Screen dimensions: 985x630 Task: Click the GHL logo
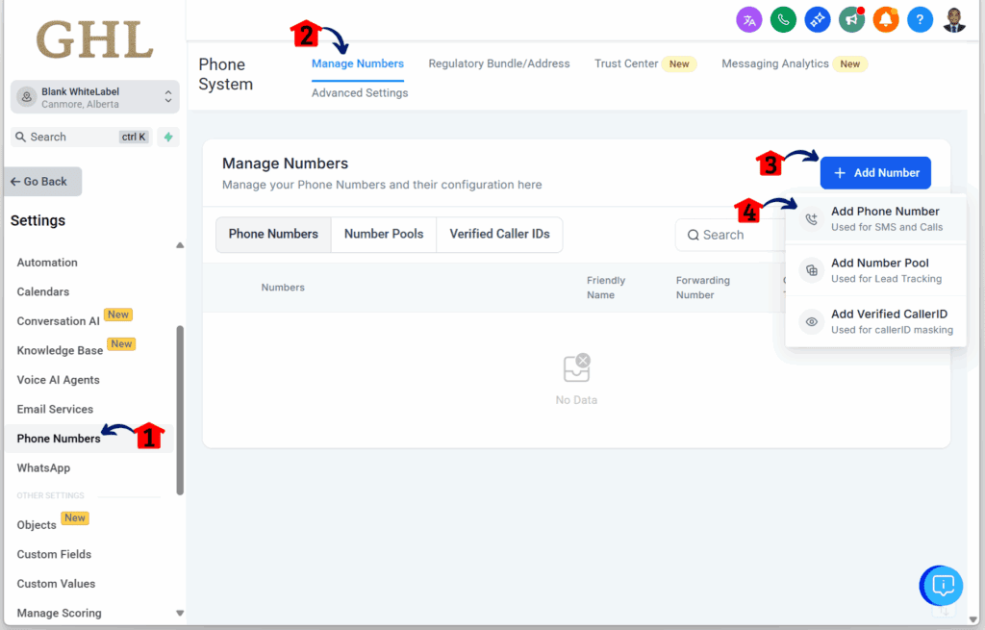pyautogui.click(x=95, y=38)
